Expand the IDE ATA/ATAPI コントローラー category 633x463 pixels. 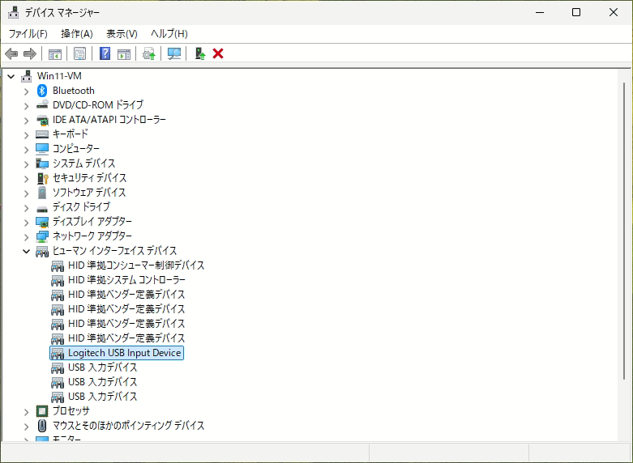27,121
